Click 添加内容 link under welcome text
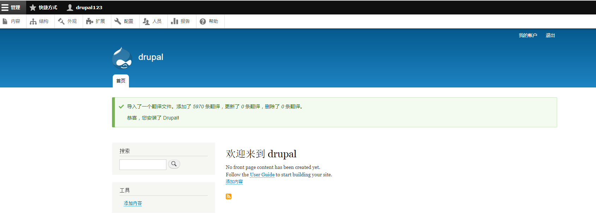This screenshot has width=596, height=213. (234, 182)
